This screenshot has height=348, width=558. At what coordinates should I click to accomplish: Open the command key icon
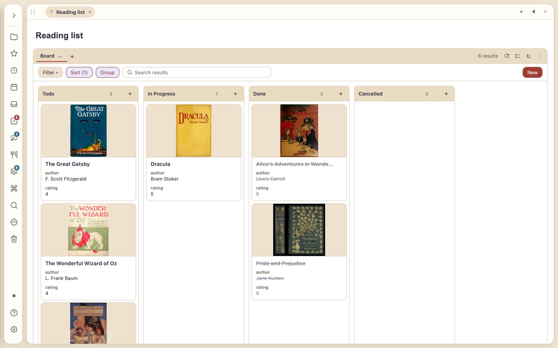click(x=14, y=188)
